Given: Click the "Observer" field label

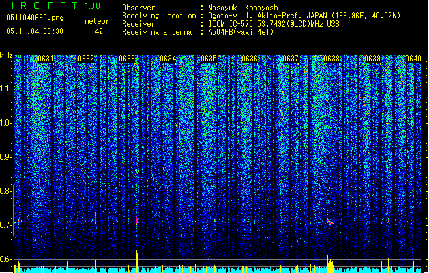Looking at the screenshot, I should coord(138,8).
